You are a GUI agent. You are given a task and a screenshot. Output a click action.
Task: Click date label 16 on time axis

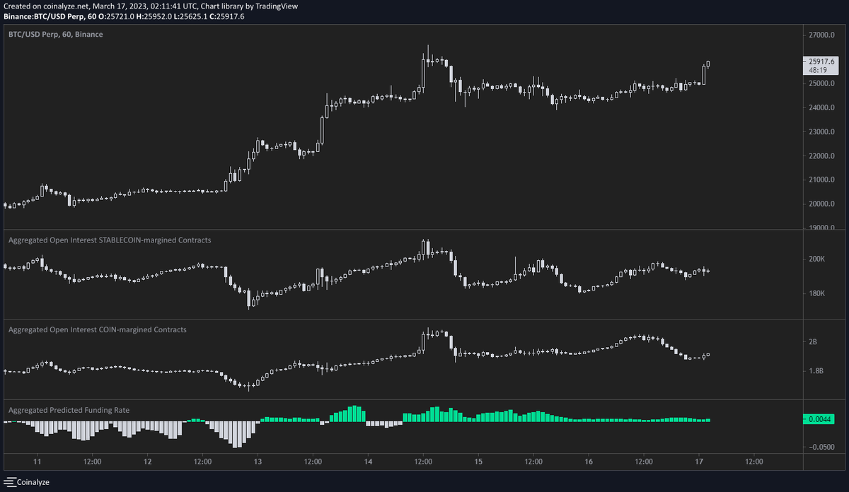pyautogui.click(x=588, y=462)
